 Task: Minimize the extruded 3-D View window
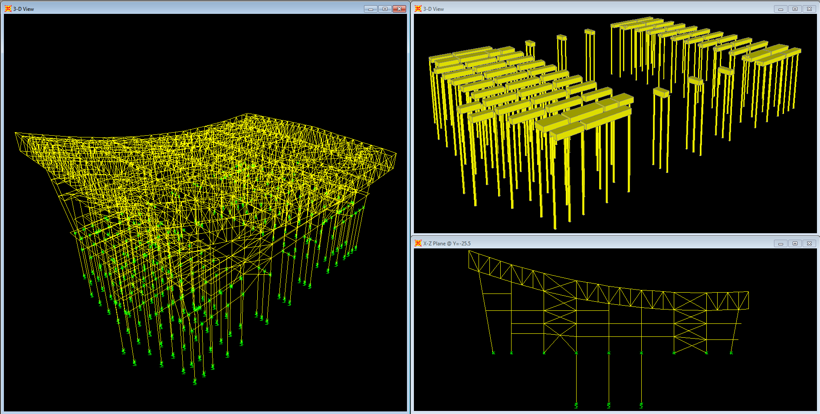[x=781, y=9]
